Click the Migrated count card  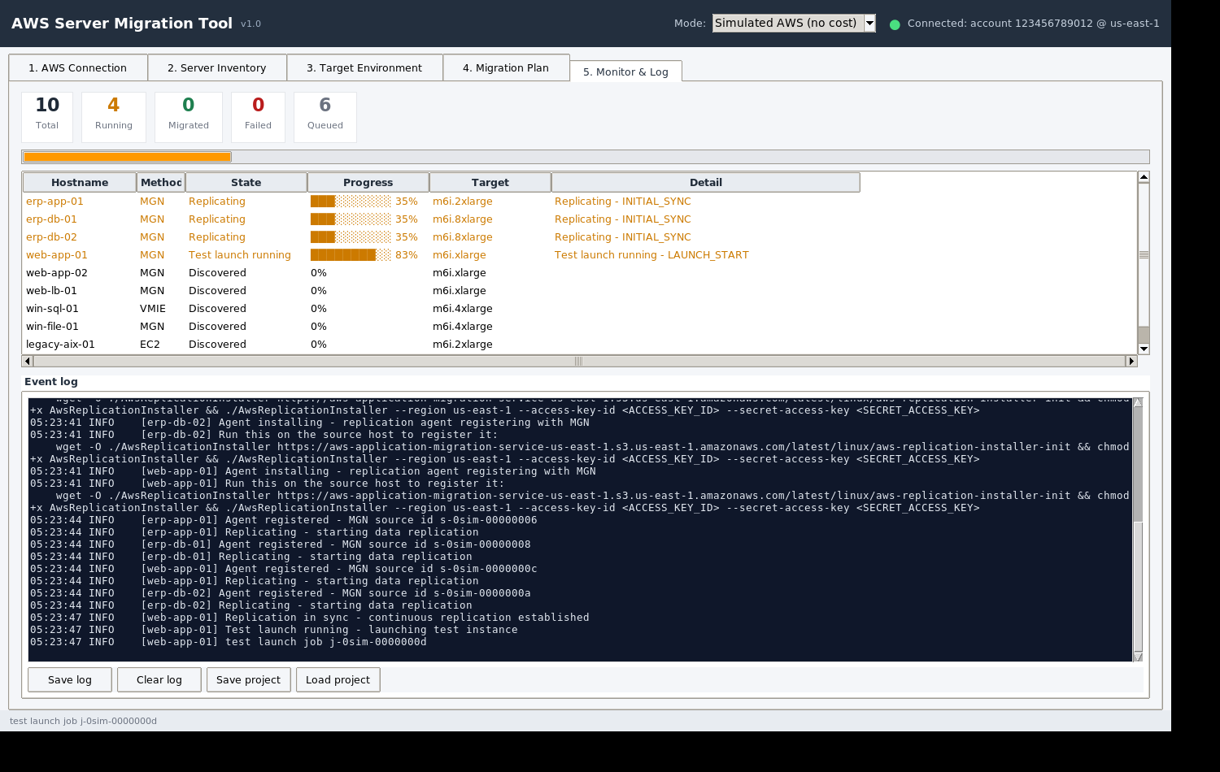(189, 117)
